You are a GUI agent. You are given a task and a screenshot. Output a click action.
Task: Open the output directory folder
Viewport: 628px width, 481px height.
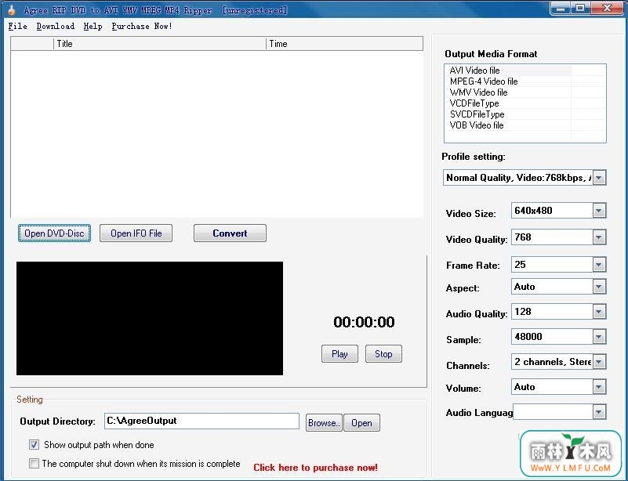coord(361,423)
